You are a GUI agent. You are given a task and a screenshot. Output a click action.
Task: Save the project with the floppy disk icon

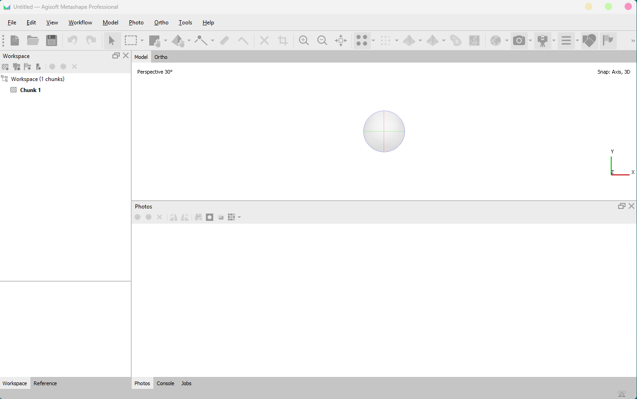pos(52,40)
